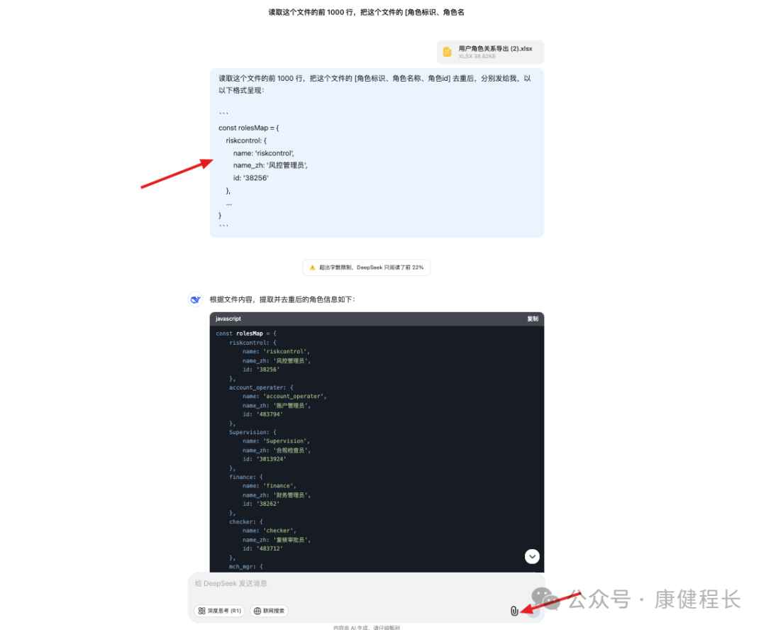The height and width of the screenshot is (630, 766).
Task: Copy the code using 复制 button
Action: point(533,319)
